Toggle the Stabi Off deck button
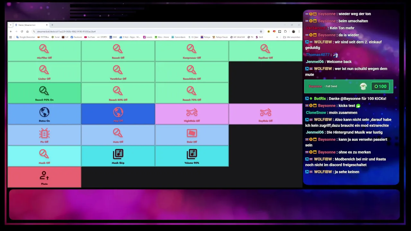Viewport: 411px width, 231px height. pyautogui.click(x=192, y=135)
